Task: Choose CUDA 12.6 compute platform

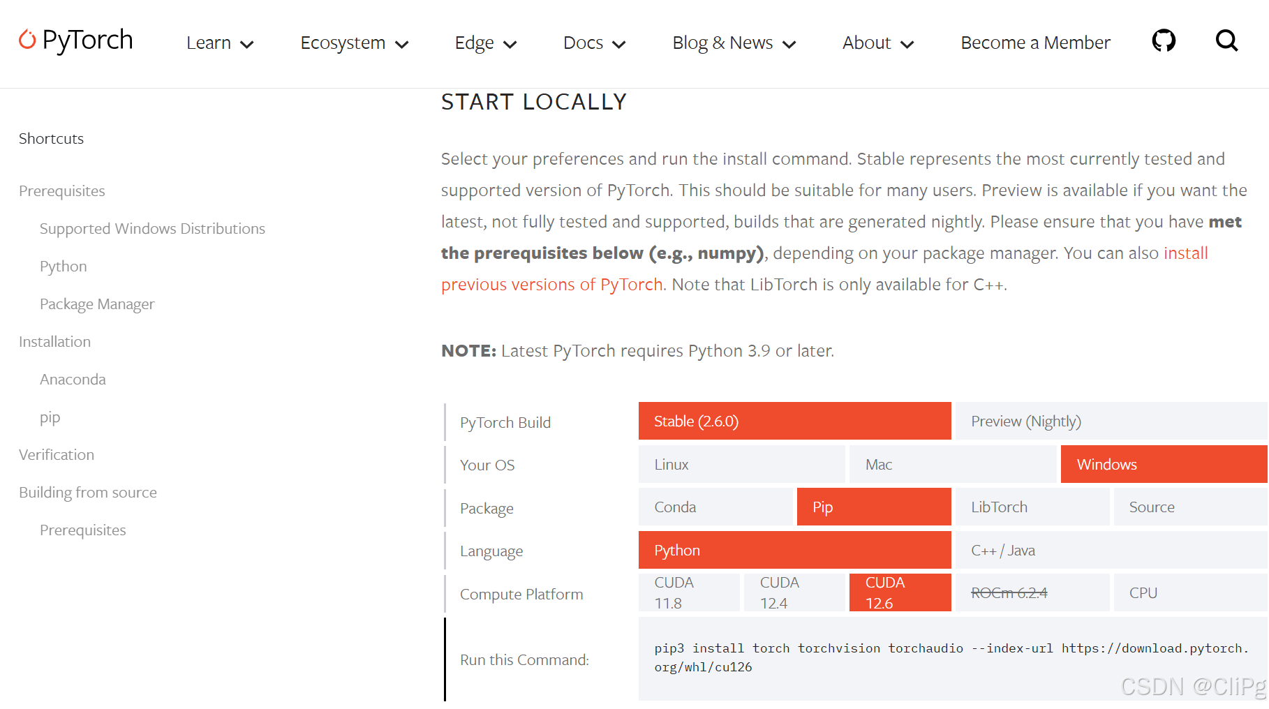Action: [x=900, y=592]
